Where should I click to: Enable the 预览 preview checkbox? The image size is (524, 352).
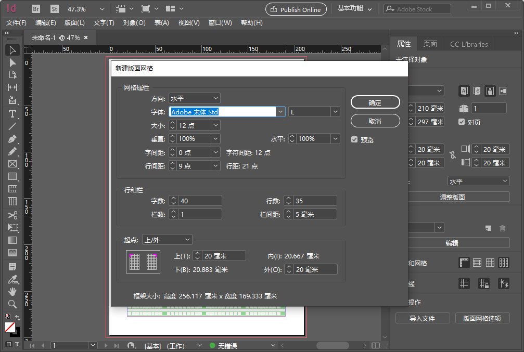coord(354,138)
